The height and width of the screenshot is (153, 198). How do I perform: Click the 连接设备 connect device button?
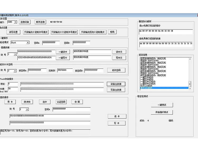25,22
